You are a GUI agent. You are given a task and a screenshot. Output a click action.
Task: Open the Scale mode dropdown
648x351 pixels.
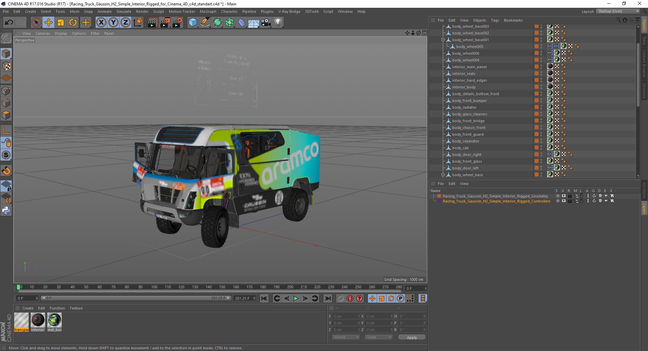coord(378,337)
